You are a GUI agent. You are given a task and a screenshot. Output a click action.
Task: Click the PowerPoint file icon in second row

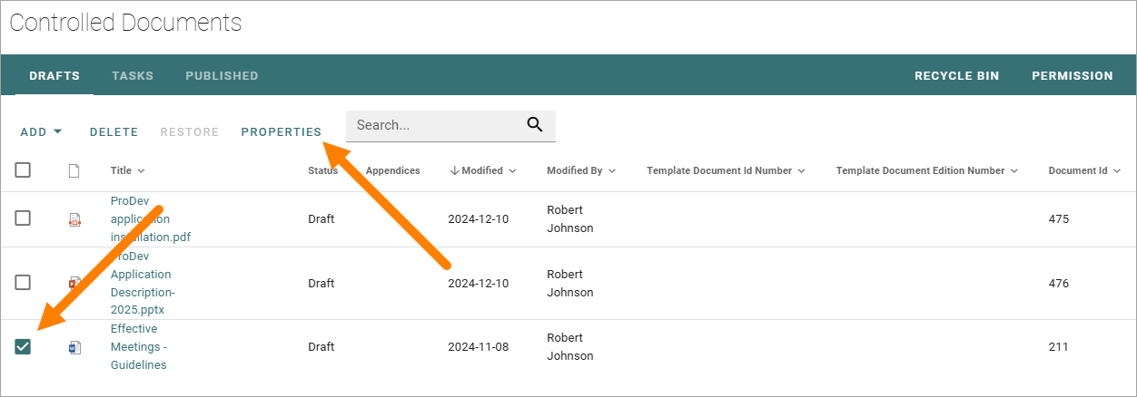click(75, 283)
